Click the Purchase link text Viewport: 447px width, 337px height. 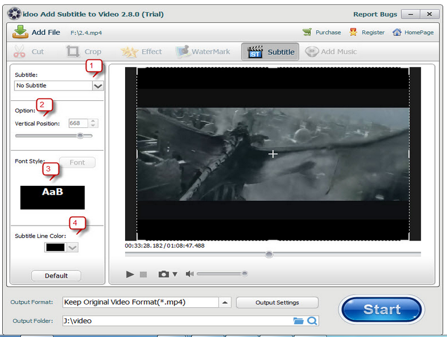(328, 32)
